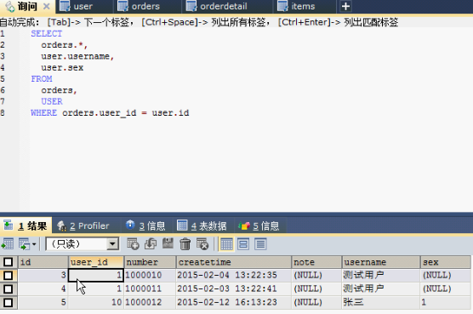Switch to text view mode icon
Image resolution: width=473 pixels, height=314 pixels.
260,244
